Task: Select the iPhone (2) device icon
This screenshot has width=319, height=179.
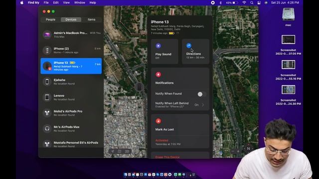Action: click(47, 50)
